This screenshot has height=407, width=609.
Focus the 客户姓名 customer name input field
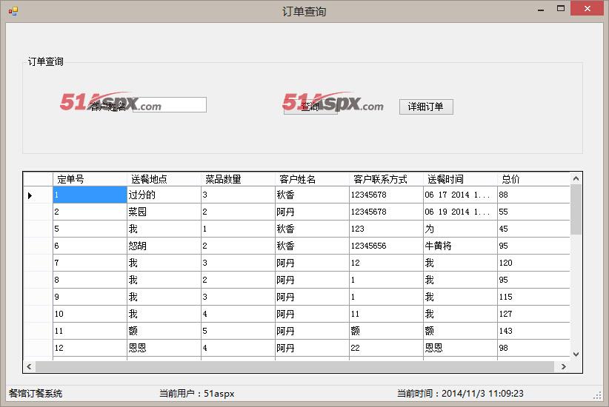pos(169,105)
